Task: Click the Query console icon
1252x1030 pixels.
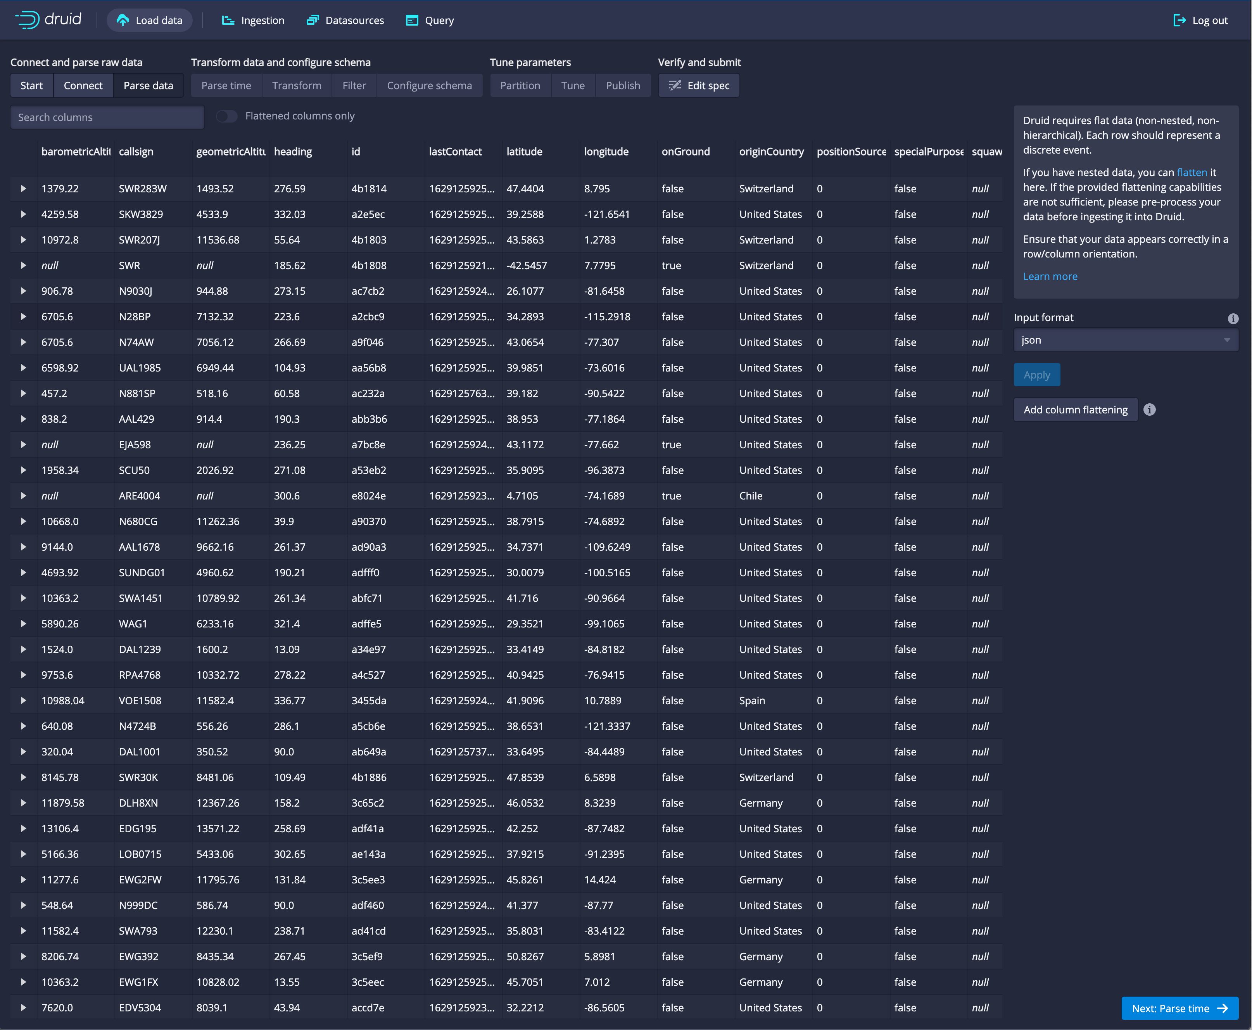Action: [412, 20]
